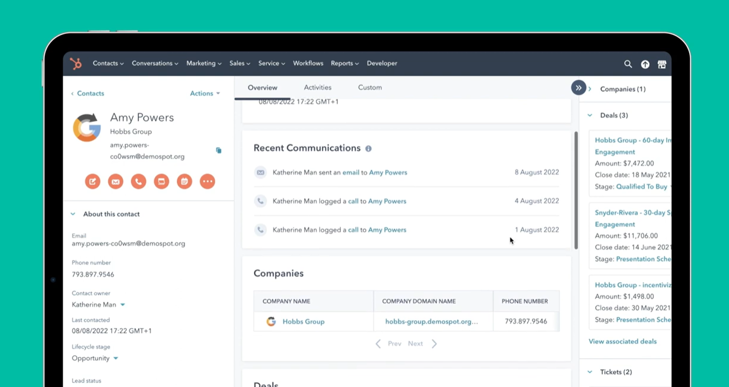Open the Contacts menu in navbar
This screenshot has height=387, width=729.
[x=108, y=63]
